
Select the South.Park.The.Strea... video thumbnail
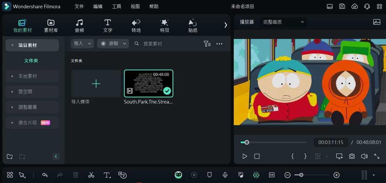148,84
